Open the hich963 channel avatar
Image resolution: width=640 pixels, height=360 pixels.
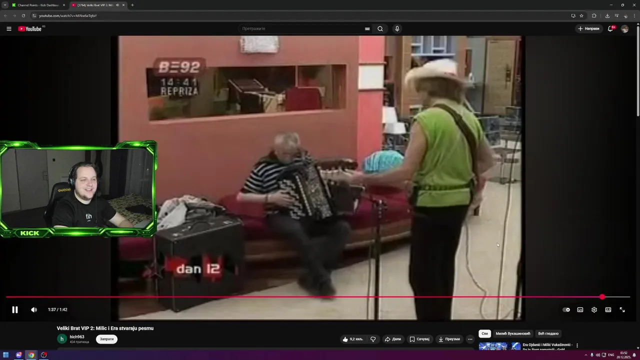click(x=61, y=339)
